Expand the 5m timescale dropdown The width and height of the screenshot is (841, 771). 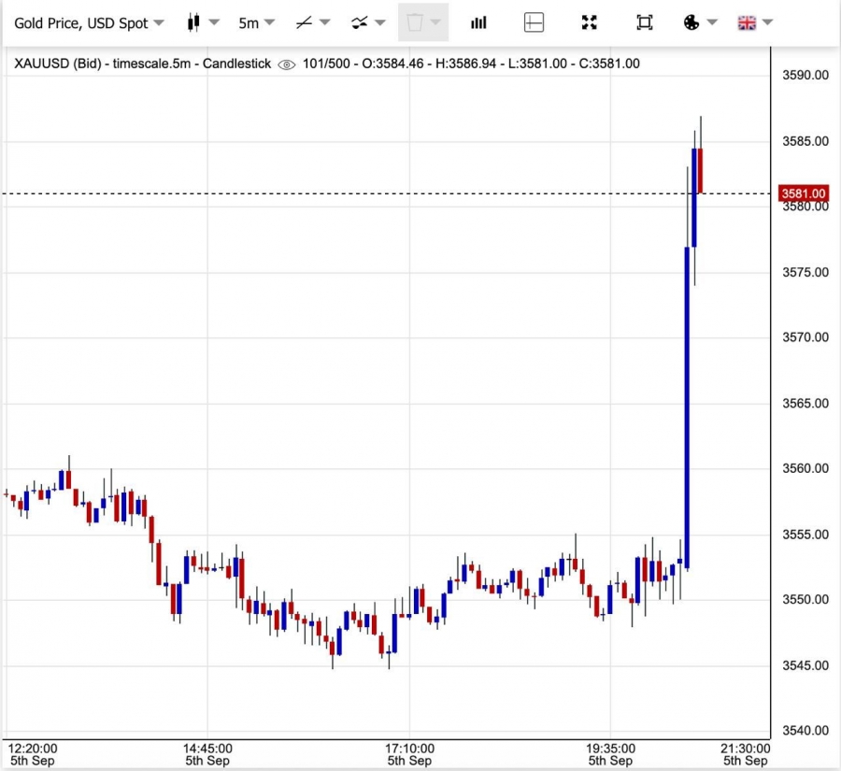point(255,22)
